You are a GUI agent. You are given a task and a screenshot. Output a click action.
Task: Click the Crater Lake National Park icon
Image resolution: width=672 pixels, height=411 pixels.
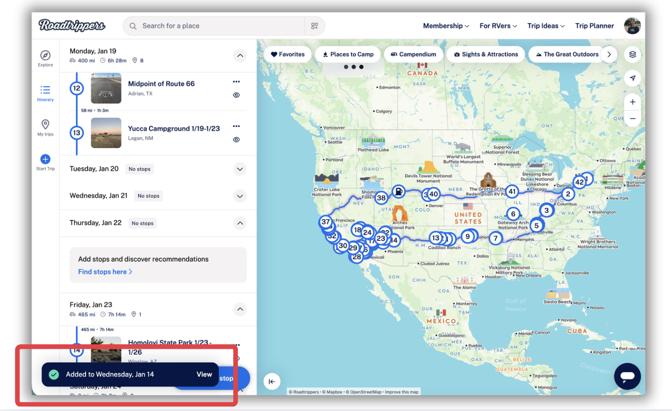click(327, 180)
